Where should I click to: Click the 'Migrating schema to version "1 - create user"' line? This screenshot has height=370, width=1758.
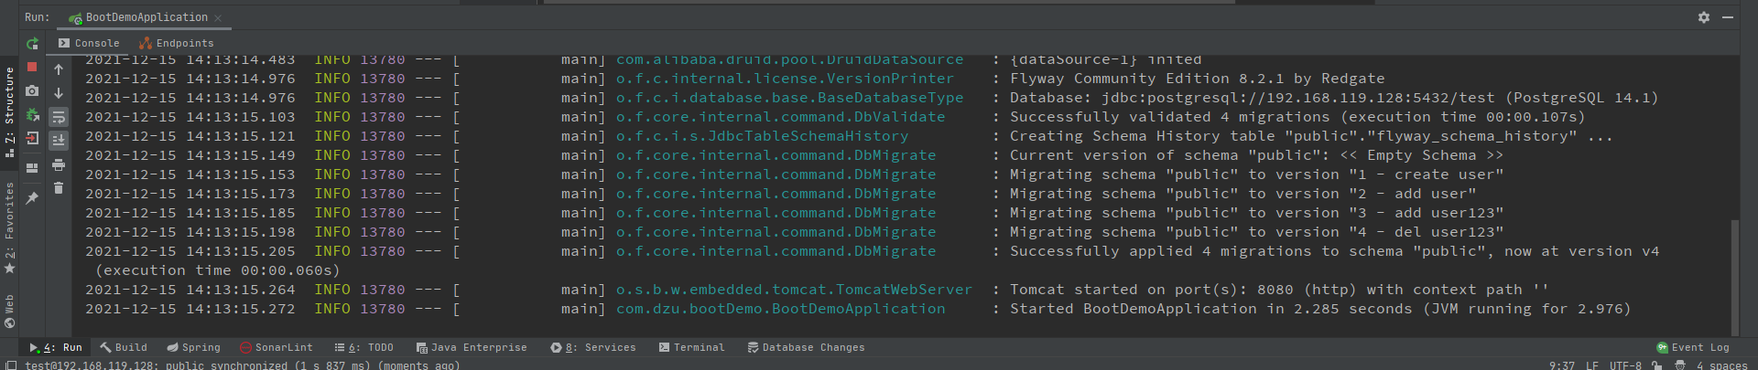point(1256,174)
